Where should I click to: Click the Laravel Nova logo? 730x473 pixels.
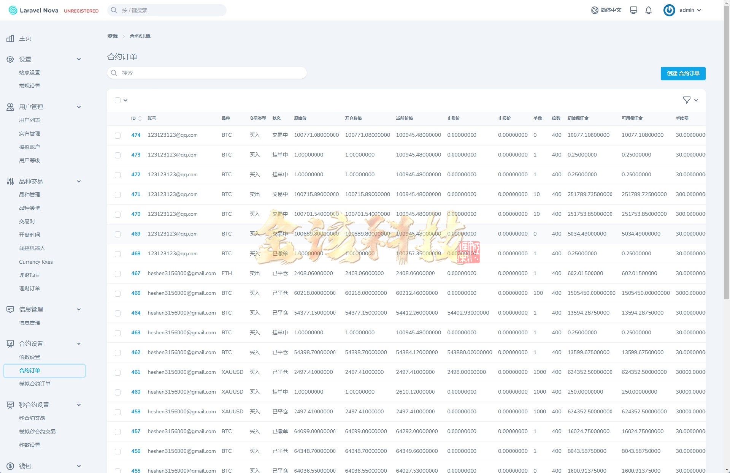13,10
